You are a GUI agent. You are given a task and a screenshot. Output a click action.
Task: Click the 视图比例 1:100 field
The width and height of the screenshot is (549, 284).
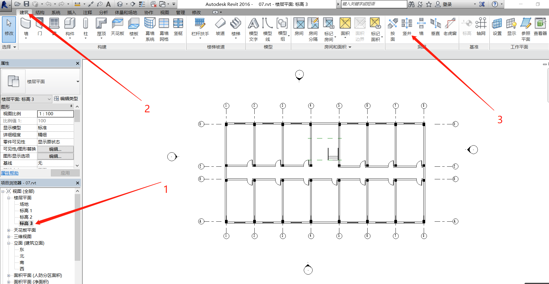coord(55,114)
